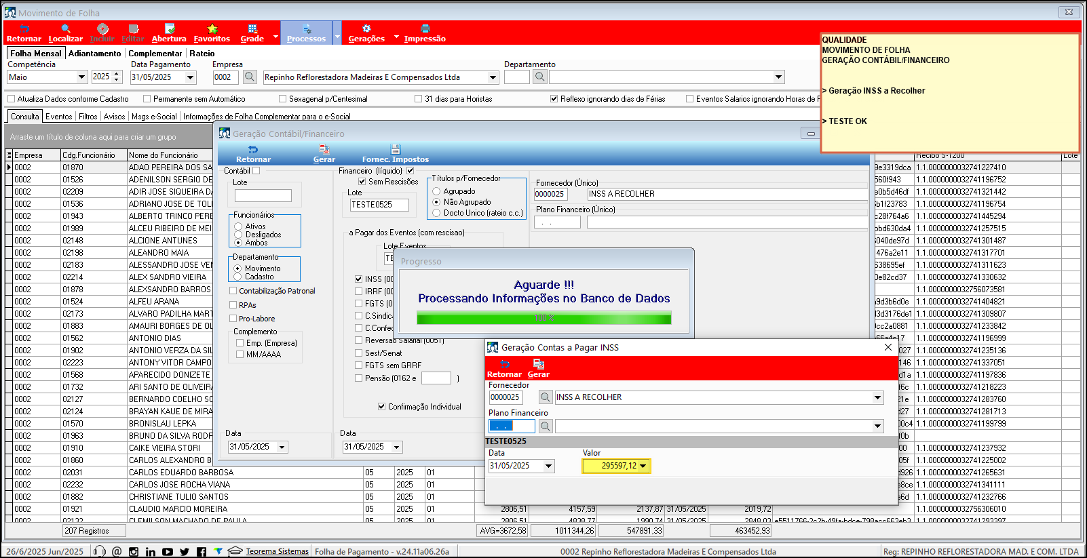
Task: Toggle 31 dias para Horistas checkbox
Action: click(x=419, y=99)
